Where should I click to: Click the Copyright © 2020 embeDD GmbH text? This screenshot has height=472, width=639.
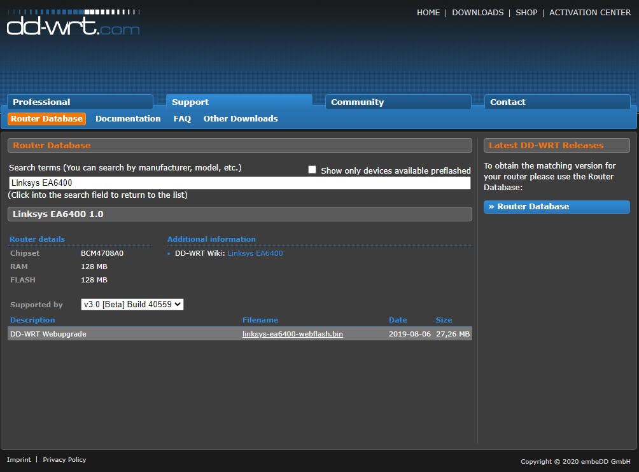click(575, 461)
